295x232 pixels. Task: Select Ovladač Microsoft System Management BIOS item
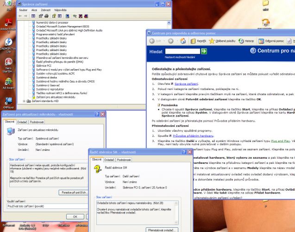[63, 26]
